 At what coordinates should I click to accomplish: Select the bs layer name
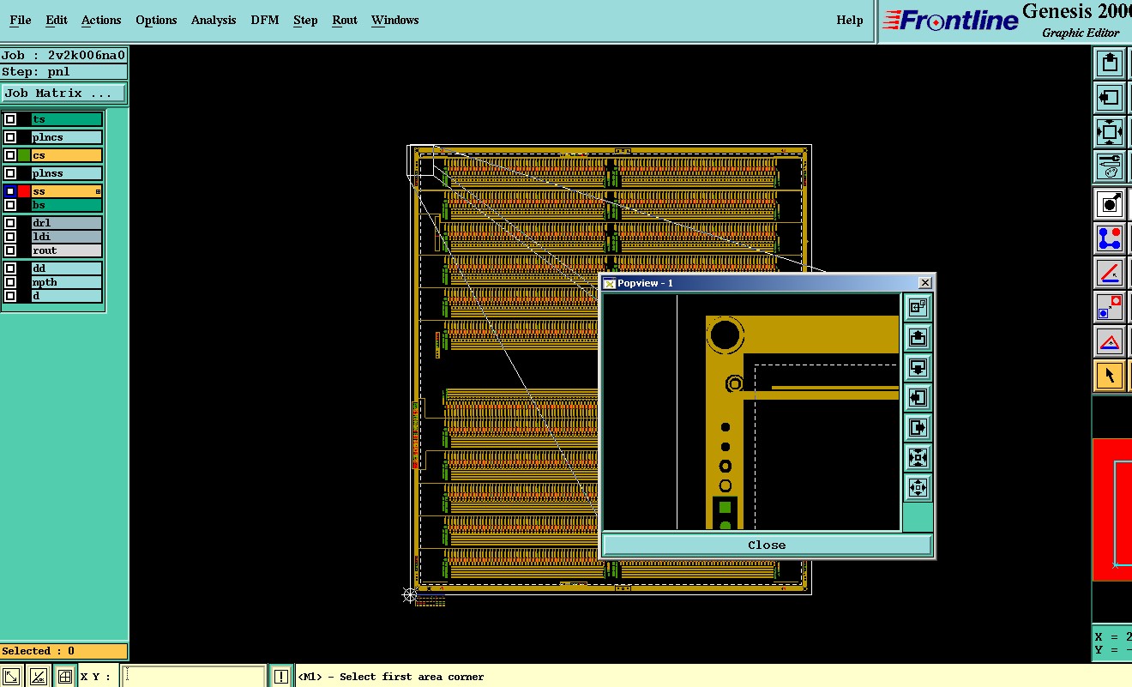pos(67,205)
